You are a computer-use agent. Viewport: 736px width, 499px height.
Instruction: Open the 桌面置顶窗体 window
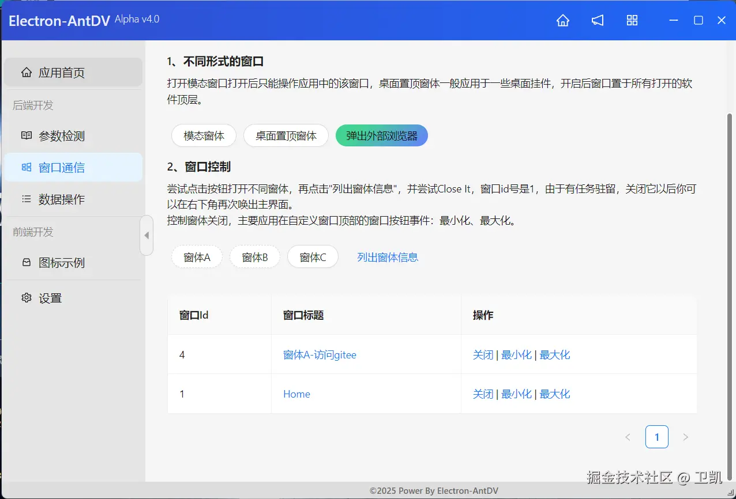tap(286, 135)
